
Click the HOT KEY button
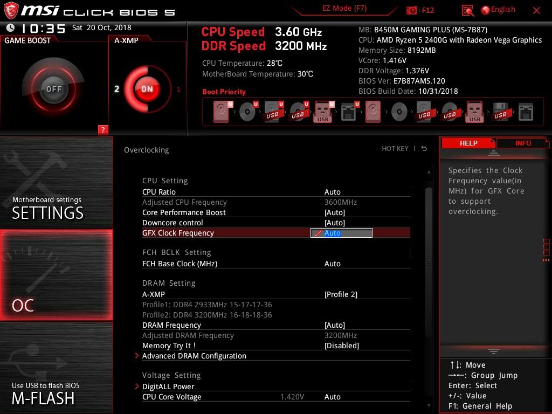tap(395, 149)
